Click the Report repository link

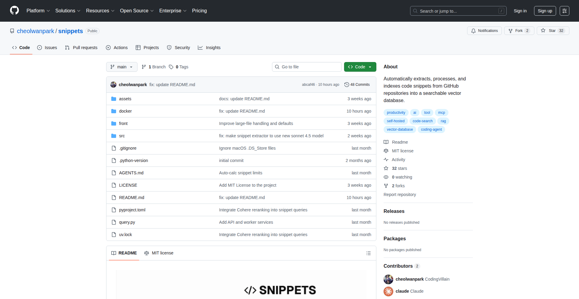400,195
